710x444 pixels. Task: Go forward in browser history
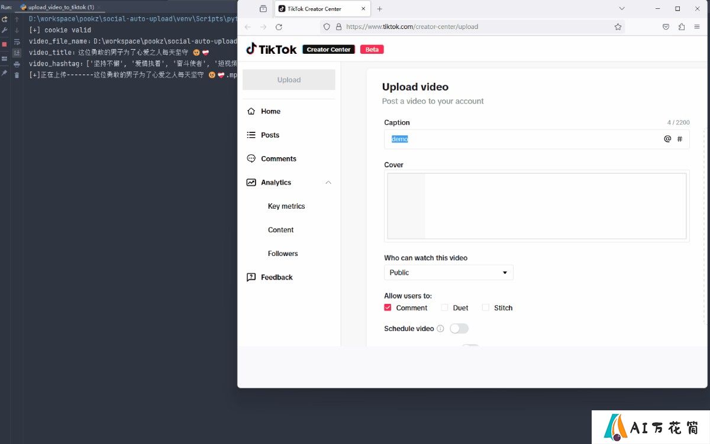click(263, 27)
